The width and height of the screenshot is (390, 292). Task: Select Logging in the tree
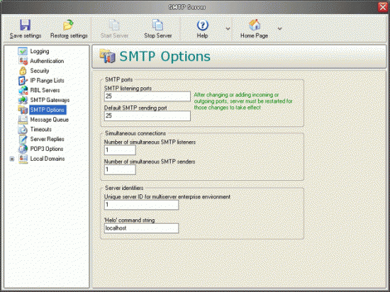[x=40, y=51]
